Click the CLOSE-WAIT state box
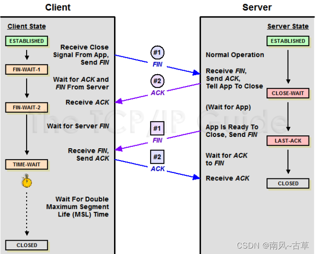This screenshot has width=316, height=254. coord(288,93)
